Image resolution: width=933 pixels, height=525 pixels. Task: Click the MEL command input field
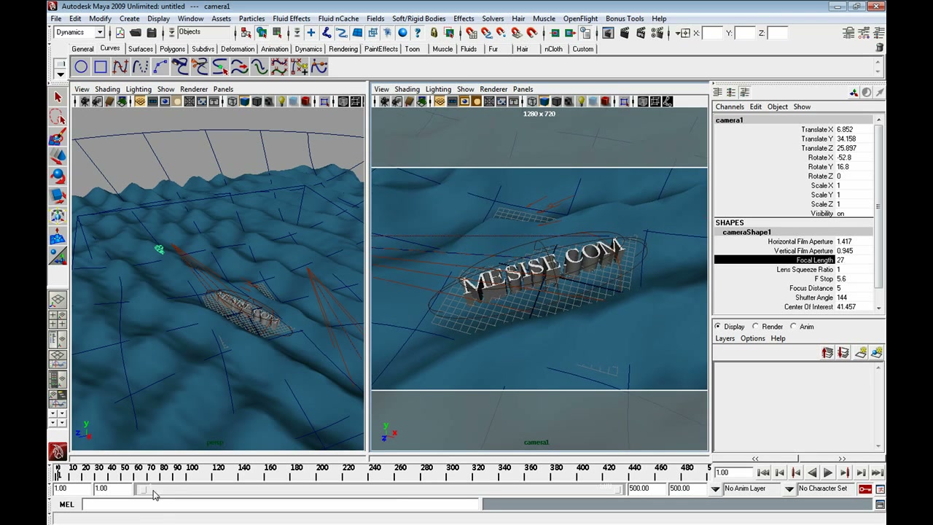(x=281, y=505)
